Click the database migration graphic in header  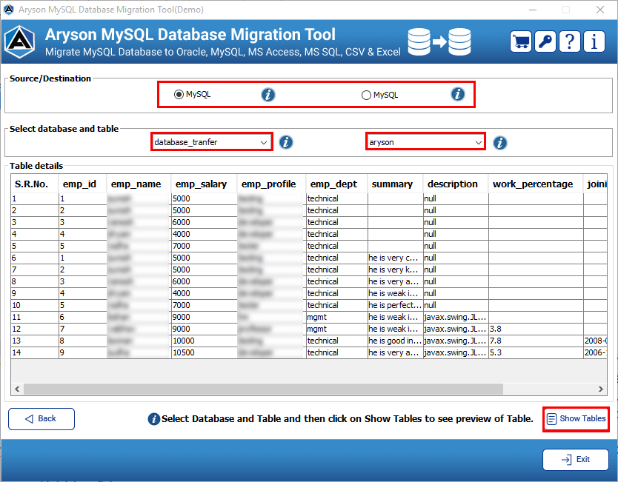coord(439,41)
